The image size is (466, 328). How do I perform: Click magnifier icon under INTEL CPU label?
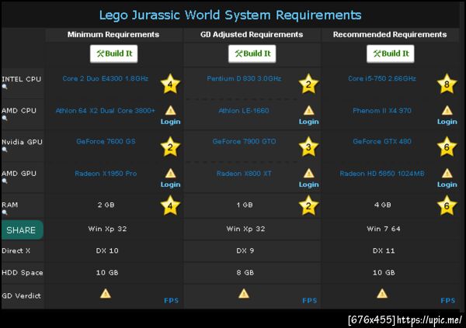click(5, 87)
